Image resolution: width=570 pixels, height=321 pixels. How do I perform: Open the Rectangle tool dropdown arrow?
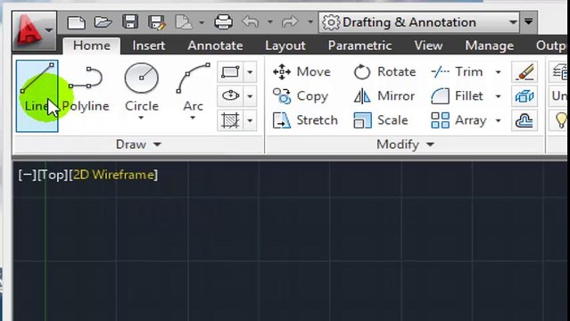tap(250, 72)
